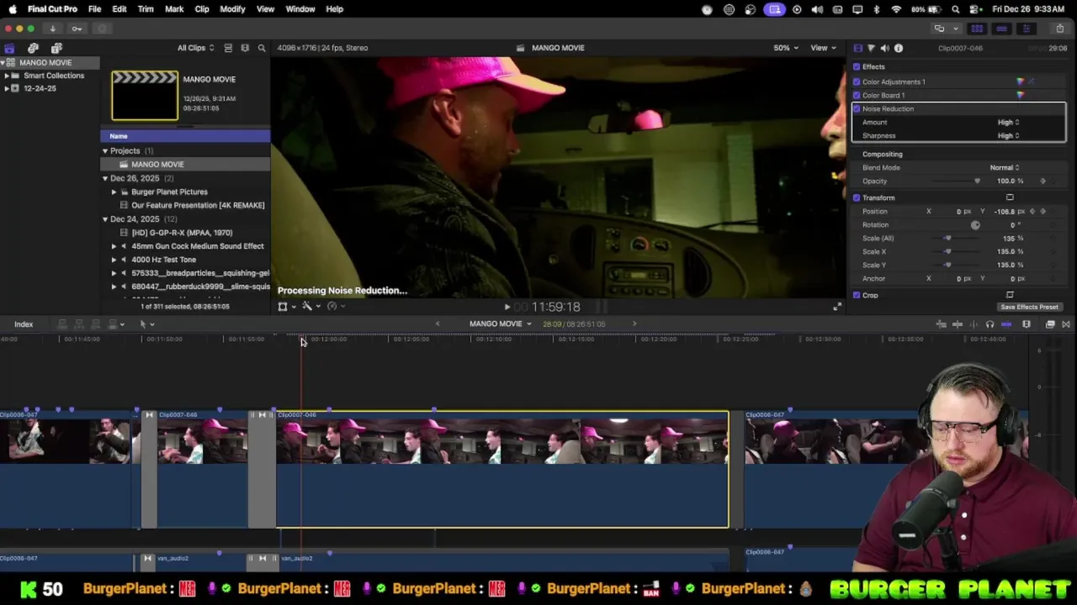1077x605 pixels.
Task: Open the Clip menu
Action: tap(202, 9)
